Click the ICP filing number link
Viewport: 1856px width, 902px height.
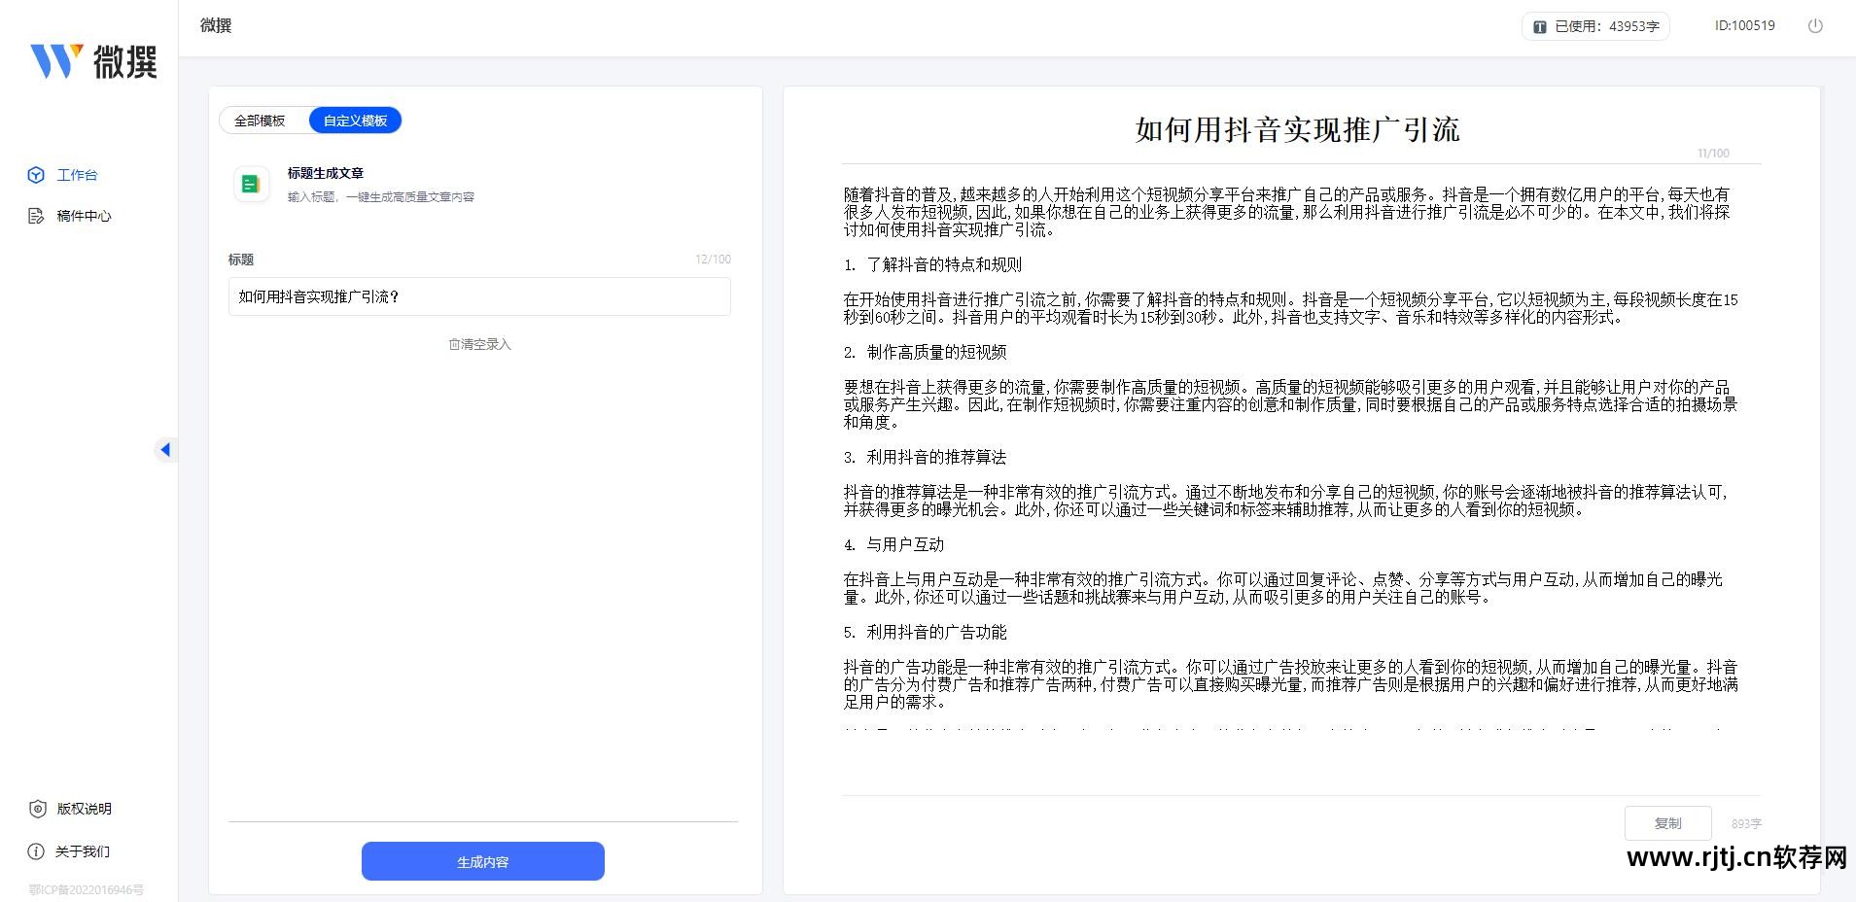tap(87, 889)
